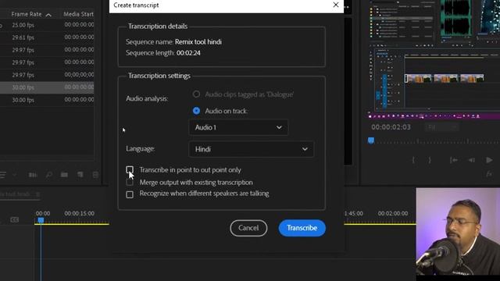Close the Create transcript dialog
500x281 pixels.
(x=336, y=5)
